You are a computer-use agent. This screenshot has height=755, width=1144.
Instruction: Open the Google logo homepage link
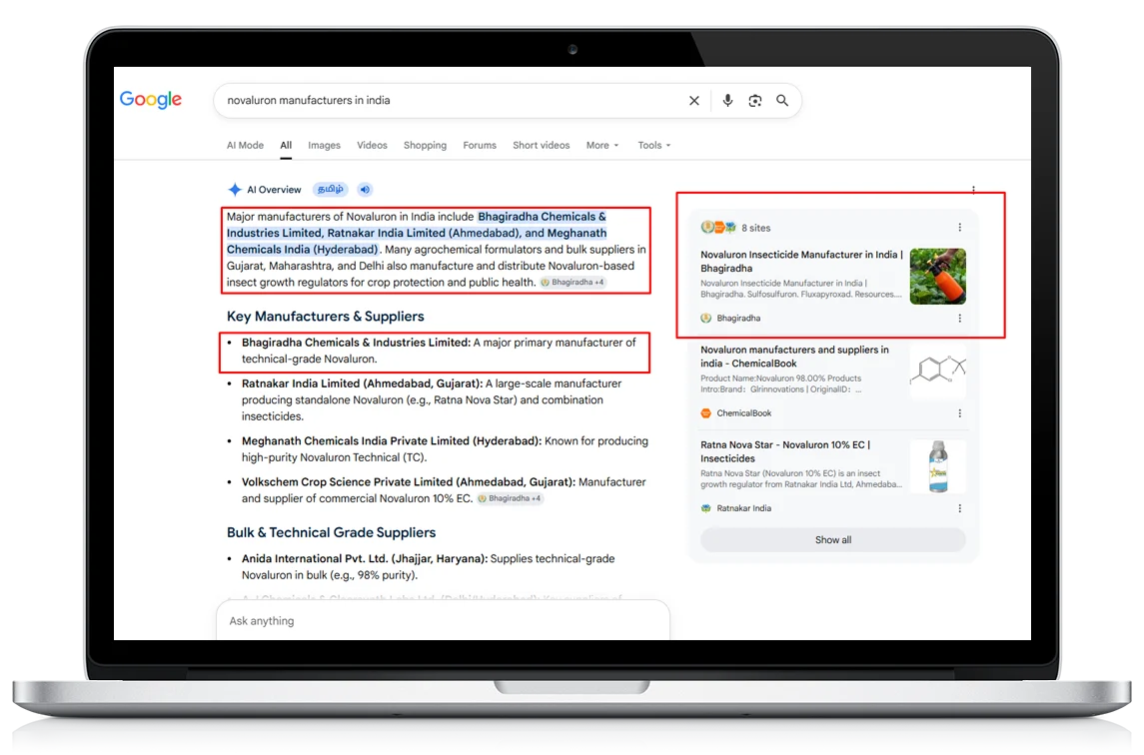(x=151, y=99)
